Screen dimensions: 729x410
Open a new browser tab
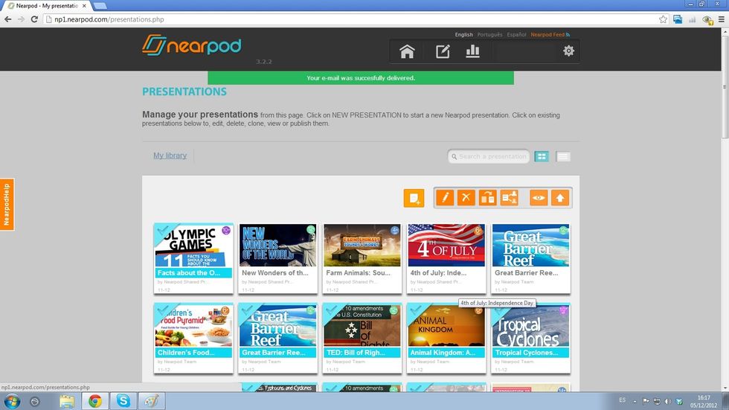100,5
